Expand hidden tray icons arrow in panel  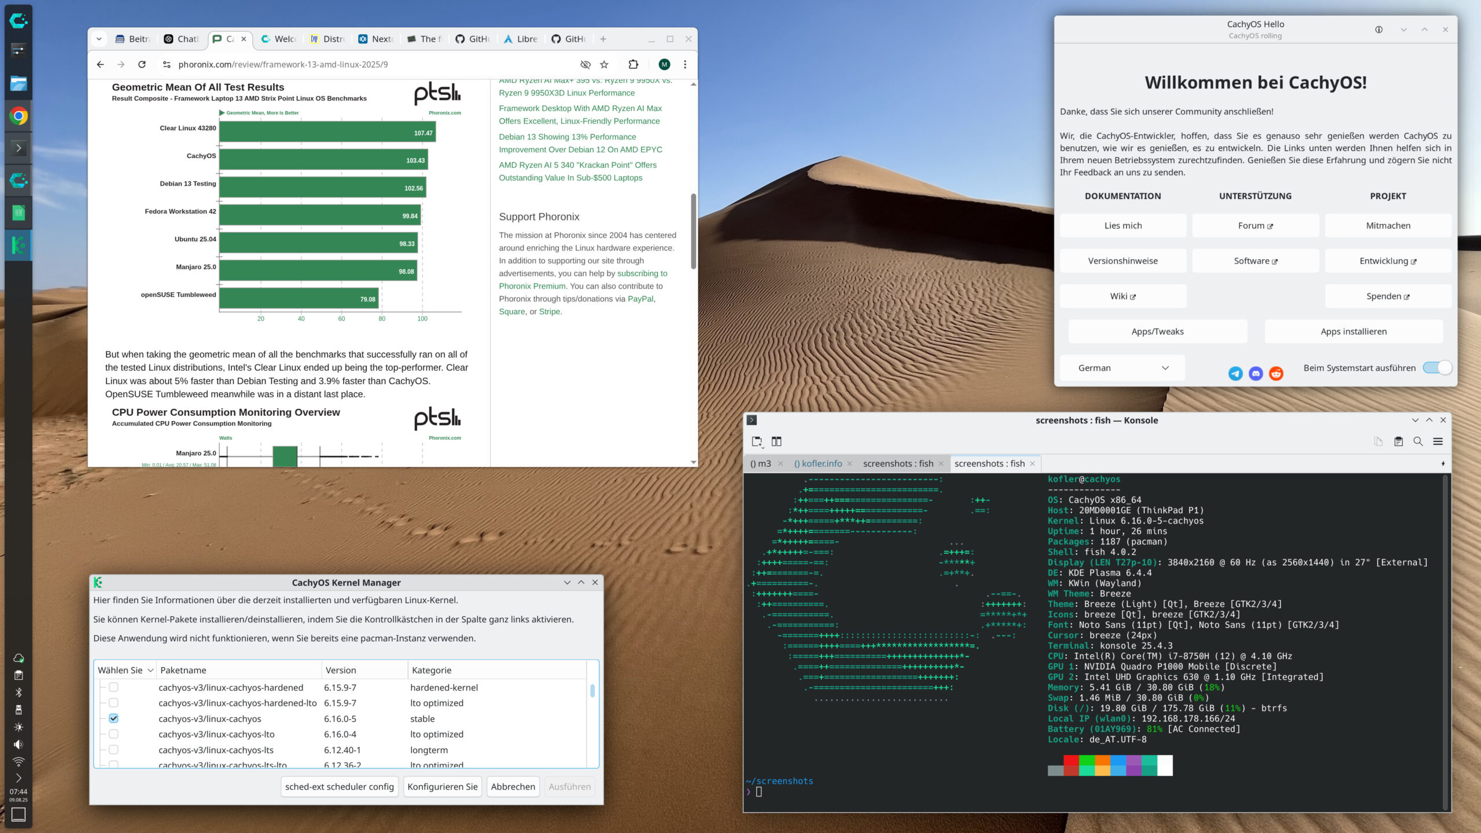tap(19, 778)
